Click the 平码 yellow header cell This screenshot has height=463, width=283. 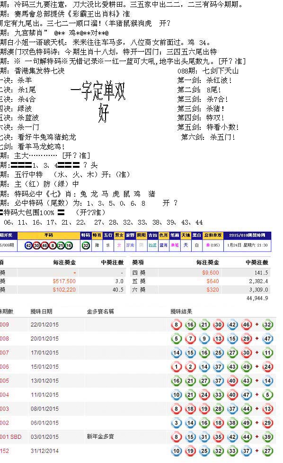(49, 235)
